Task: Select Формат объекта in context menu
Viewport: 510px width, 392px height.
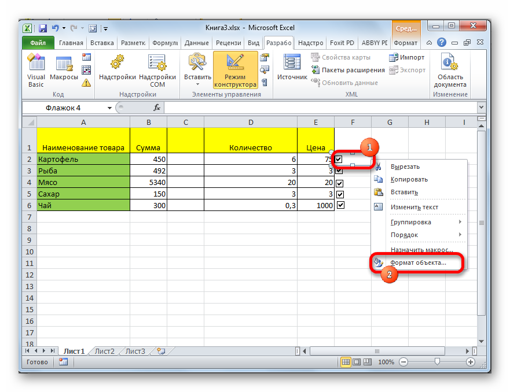Action: click(x=418, y=262)
